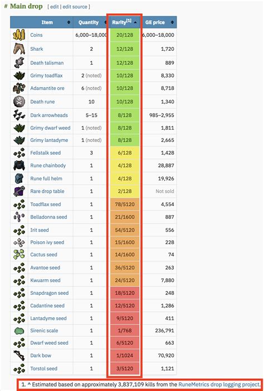Viewport: 264px width, 391px height.
Task: Click the Sirenic scale icon
Action: 19,331
